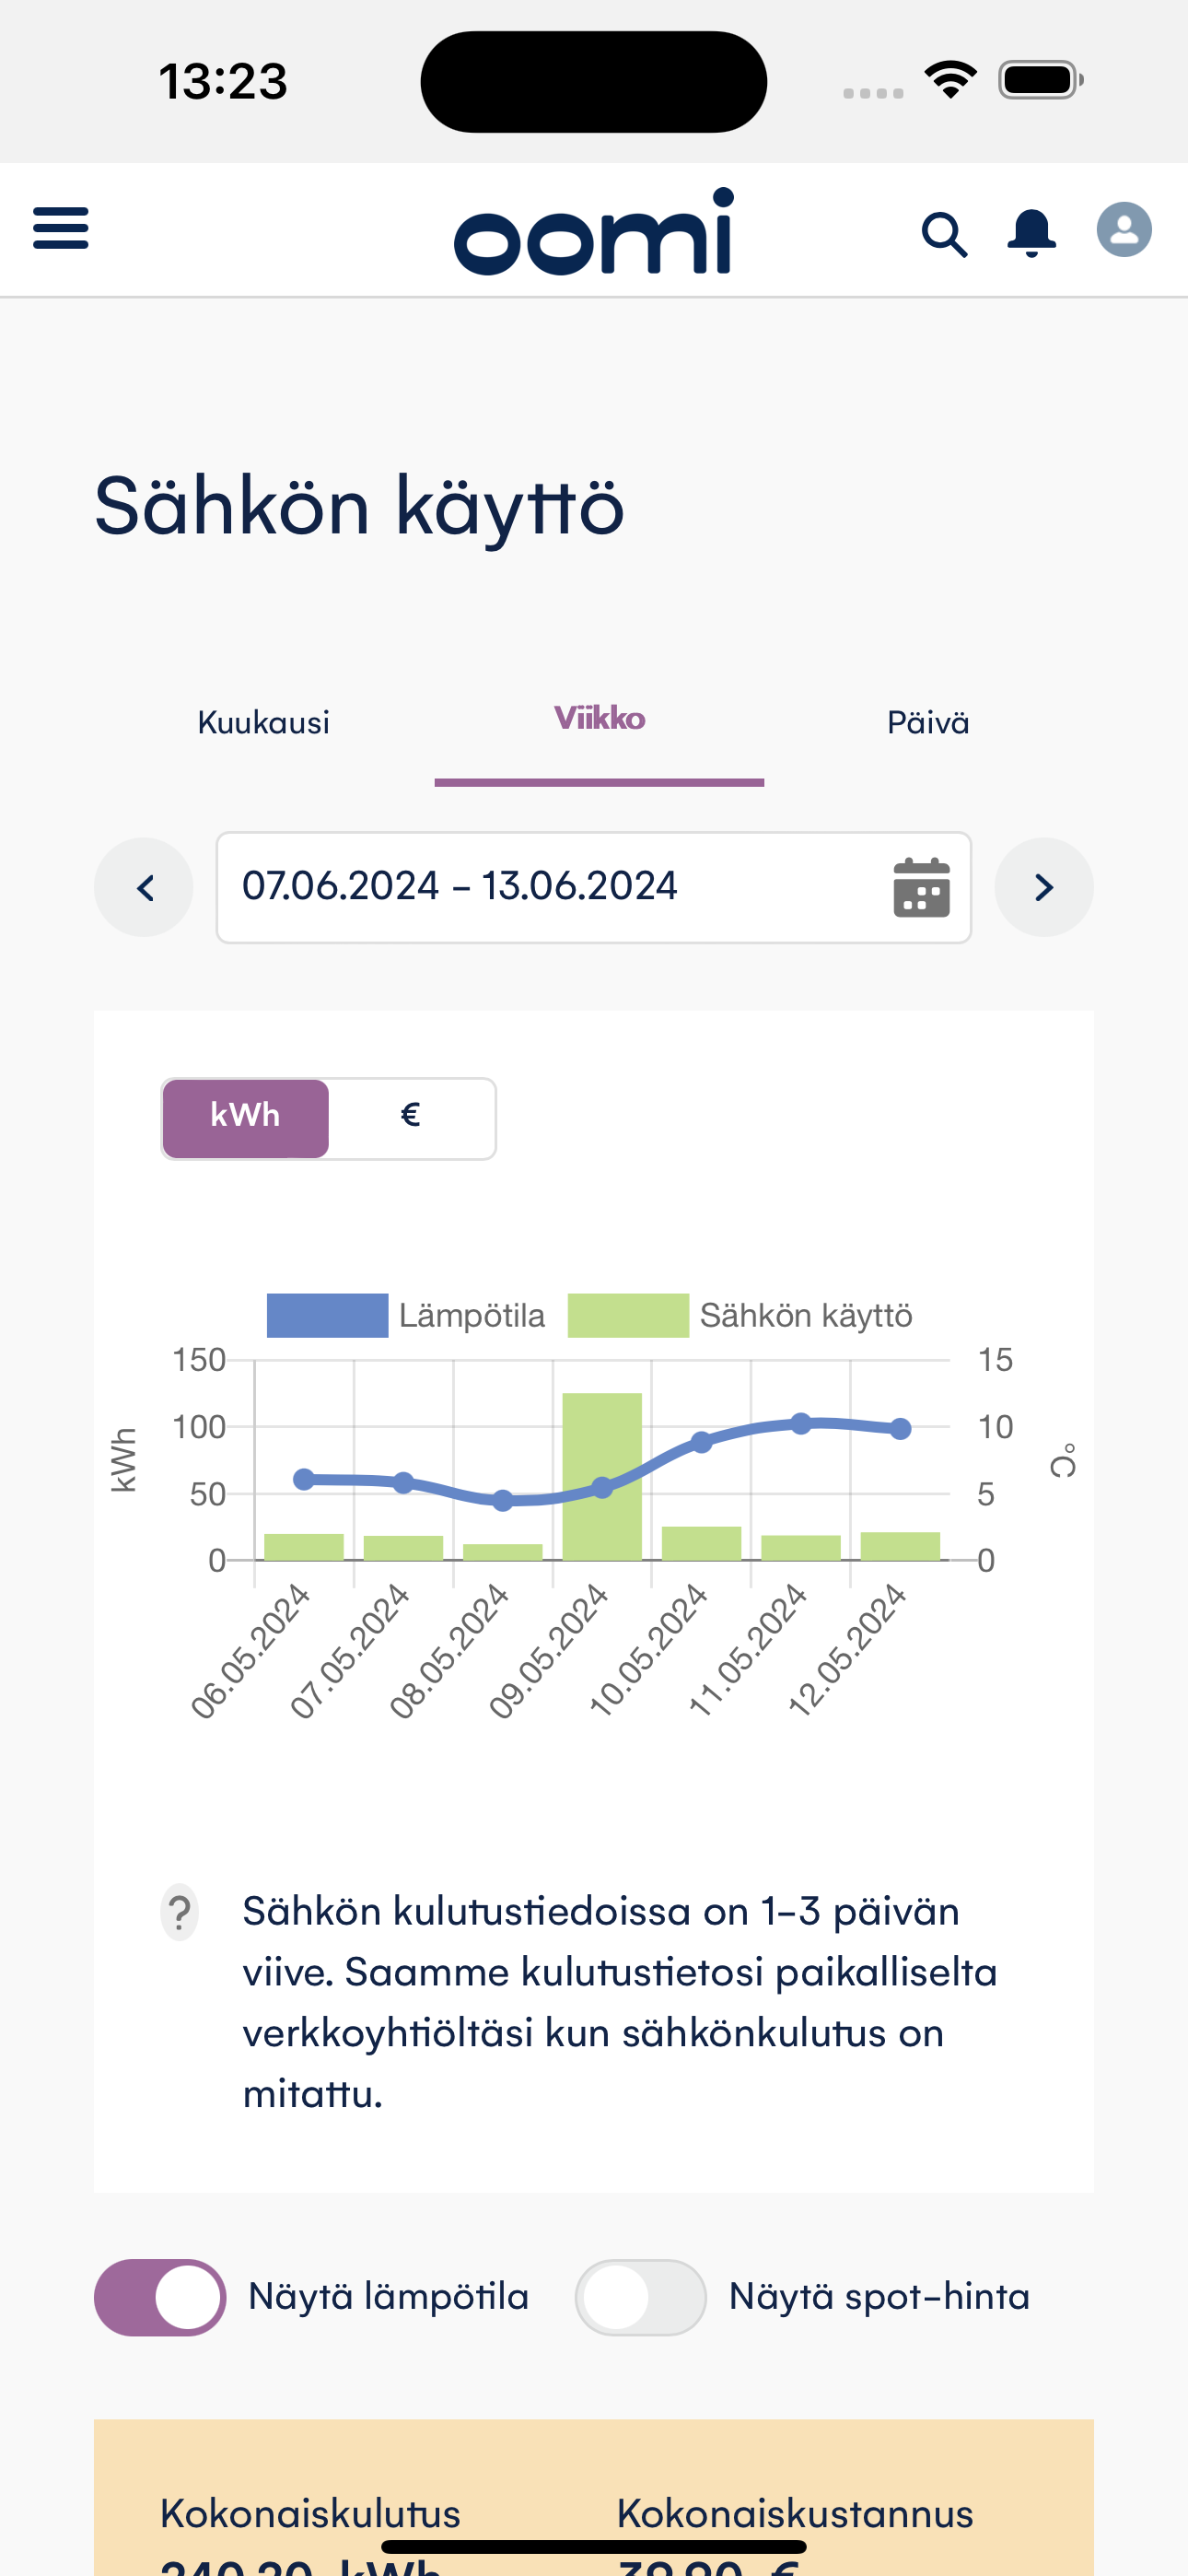1188x2576 pixels.
Task: Disable the Näytä lämpötila switch
Action: pos(160,2297)
